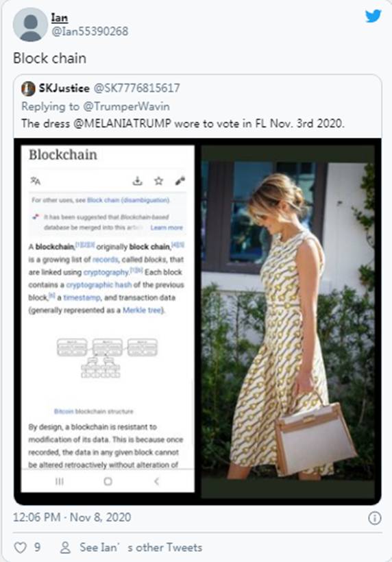
Task: Tap the phone recent apps button
Action: tap(60, 481)
